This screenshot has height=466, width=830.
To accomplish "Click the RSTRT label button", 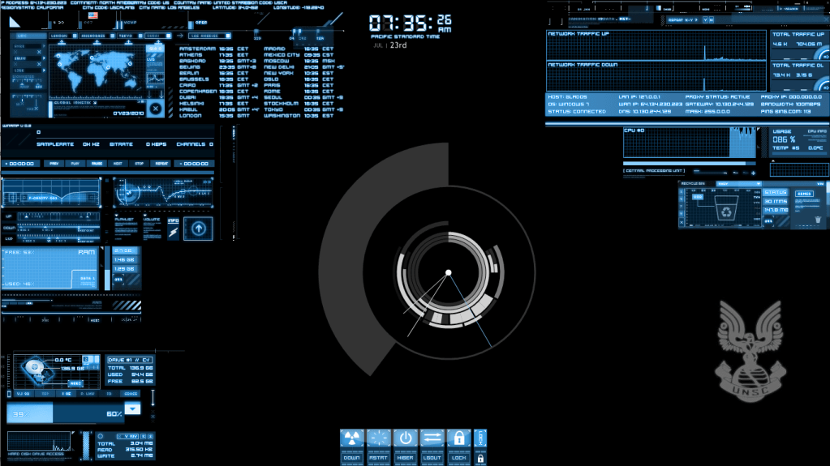I will (x=378, y=458).
